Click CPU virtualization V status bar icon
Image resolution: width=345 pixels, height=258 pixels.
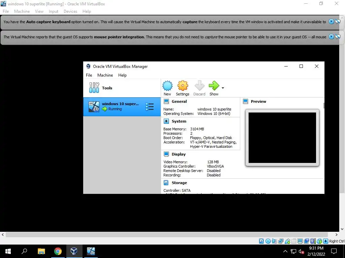[x=313, y=241]
